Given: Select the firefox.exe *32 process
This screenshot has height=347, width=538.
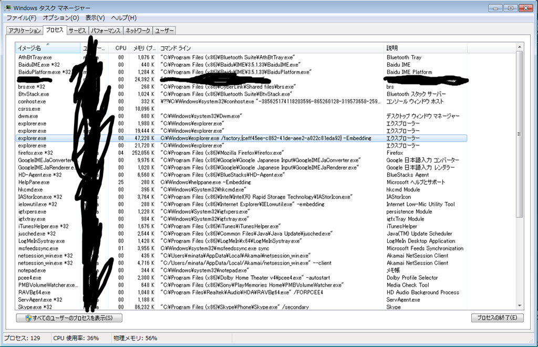Looking at the screenshot, I should [x=241, y=153].
